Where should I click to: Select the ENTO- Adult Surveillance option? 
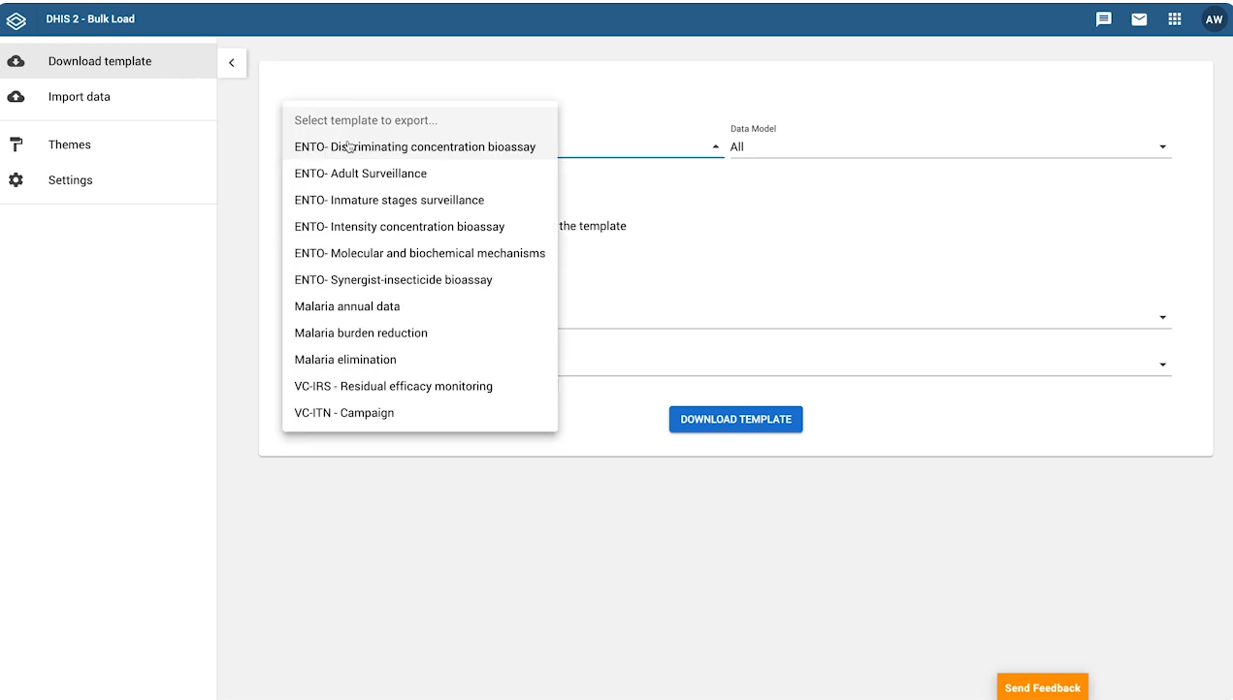(x=360, y=173)
